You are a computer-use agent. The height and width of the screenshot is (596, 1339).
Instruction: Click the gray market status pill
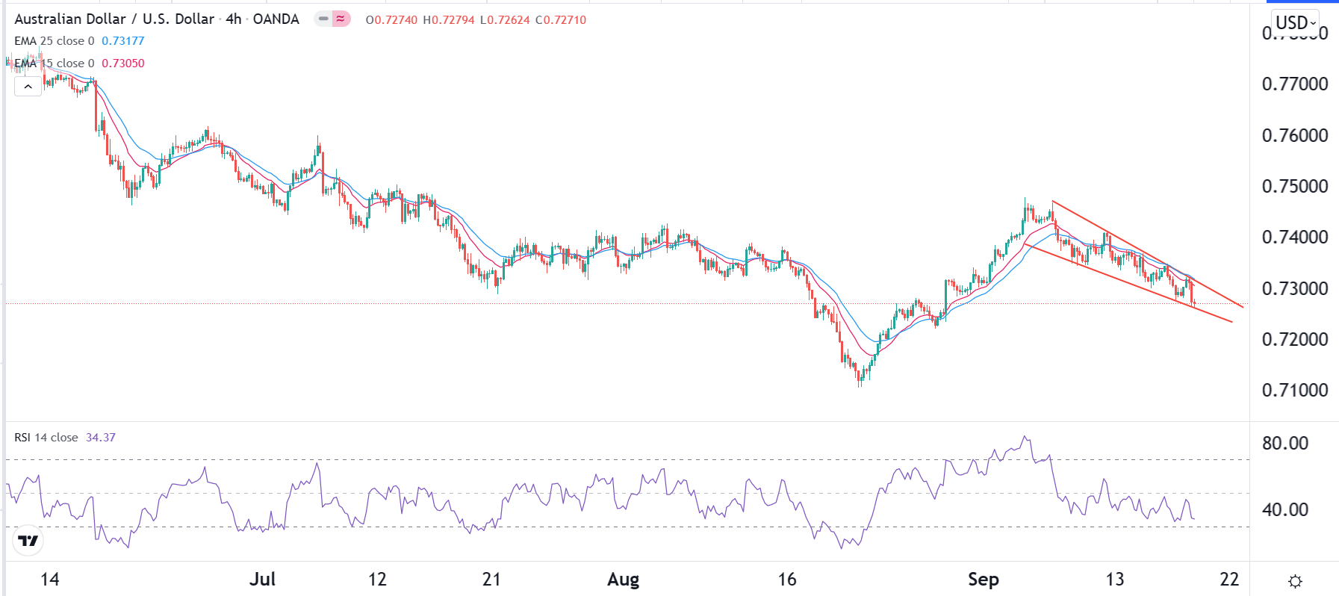click(x=323, y=19)
